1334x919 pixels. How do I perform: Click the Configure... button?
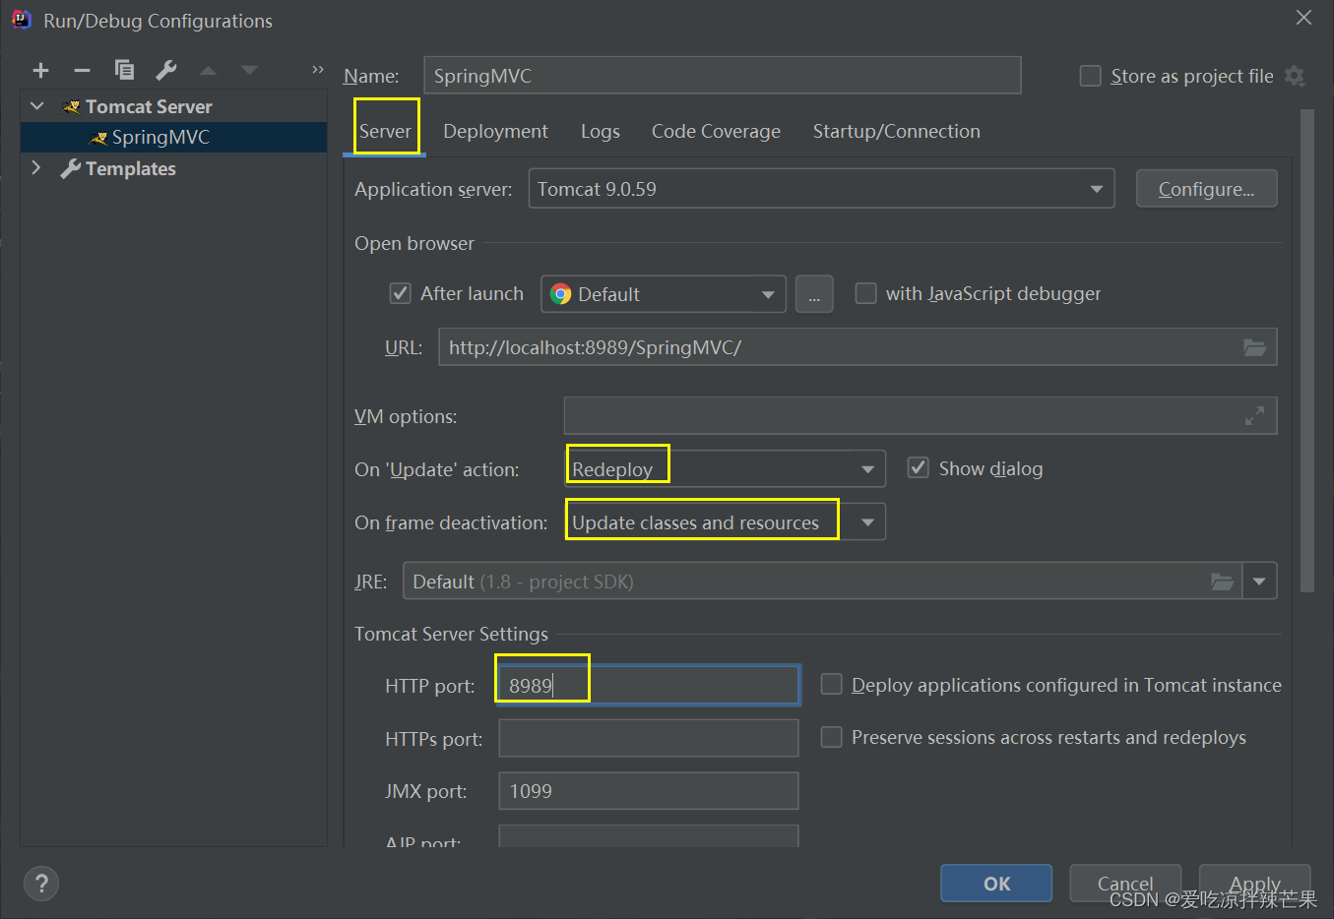tap(1206, 189)
